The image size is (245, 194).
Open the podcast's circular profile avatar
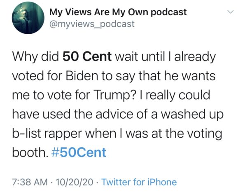coord(28,18)
